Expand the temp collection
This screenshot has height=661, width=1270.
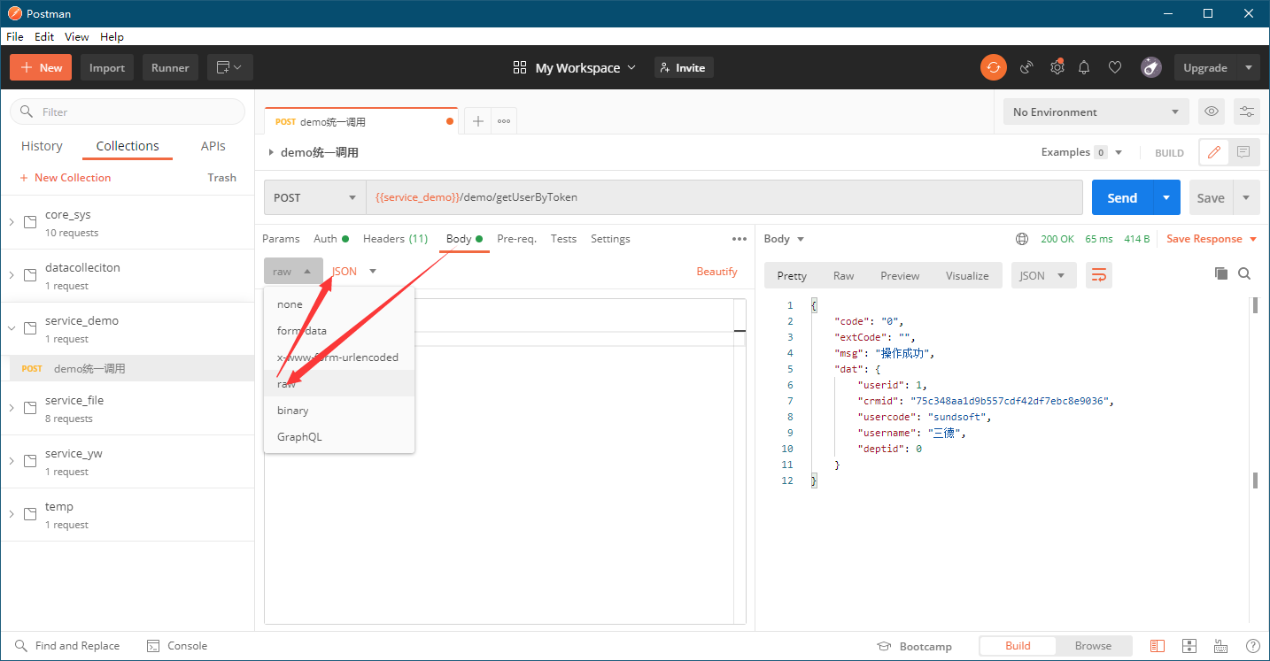point(12,513)
